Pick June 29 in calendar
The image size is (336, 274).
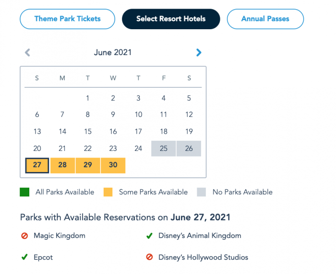click(88, 165)
